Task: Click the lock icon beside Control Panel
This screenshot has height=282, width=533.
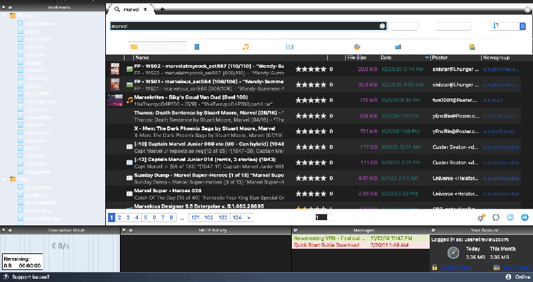Action: pos(434,267)
